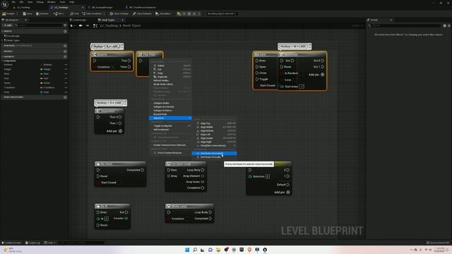Image resolution: width=452 pixels, height=254 pixels.
Task: Collapse the Components category
Action: click(x=2, y=61)
